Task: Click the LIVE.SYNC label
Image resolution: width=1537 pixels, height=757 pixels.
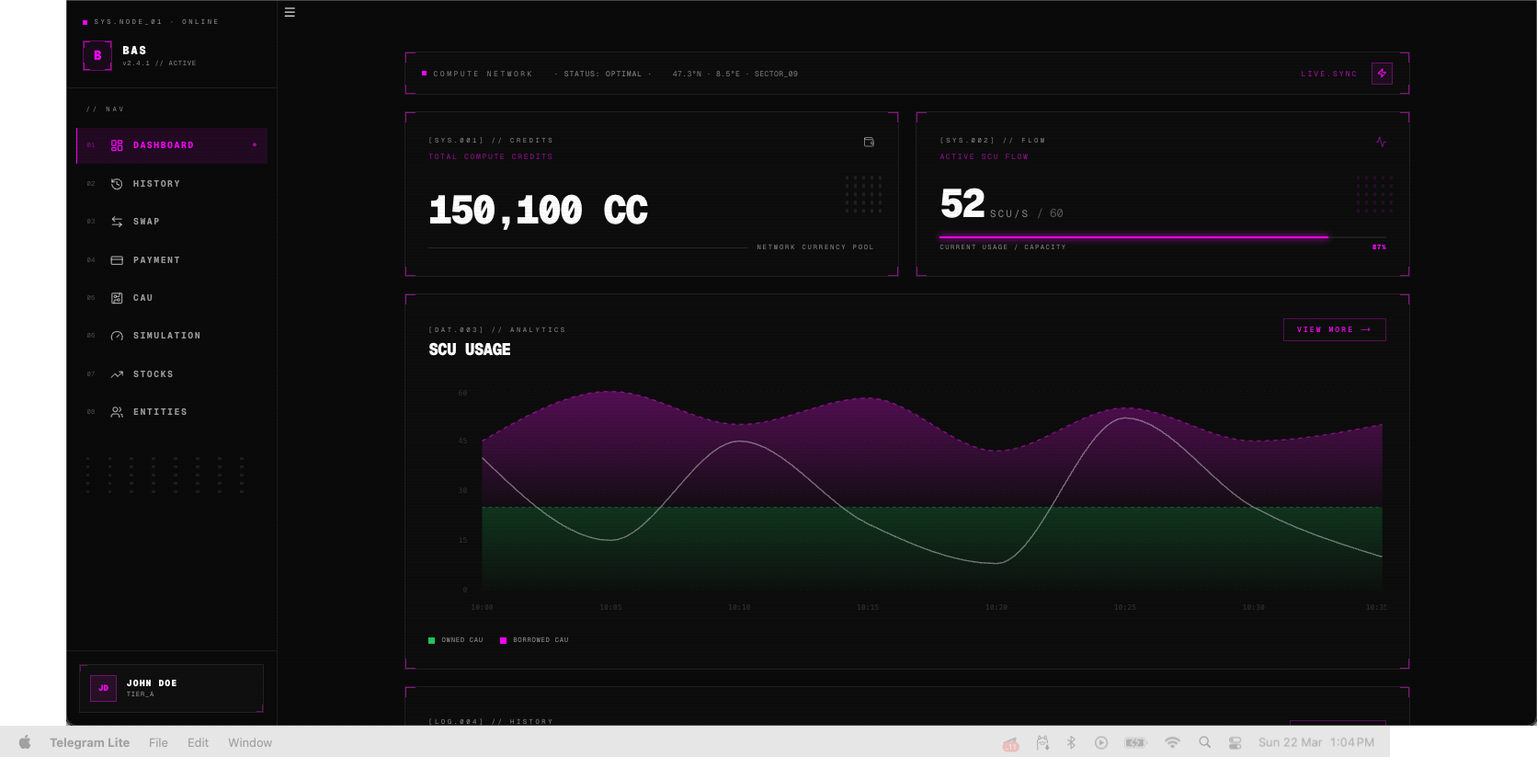Action: pyautogui.click(x=1329, y=74)
